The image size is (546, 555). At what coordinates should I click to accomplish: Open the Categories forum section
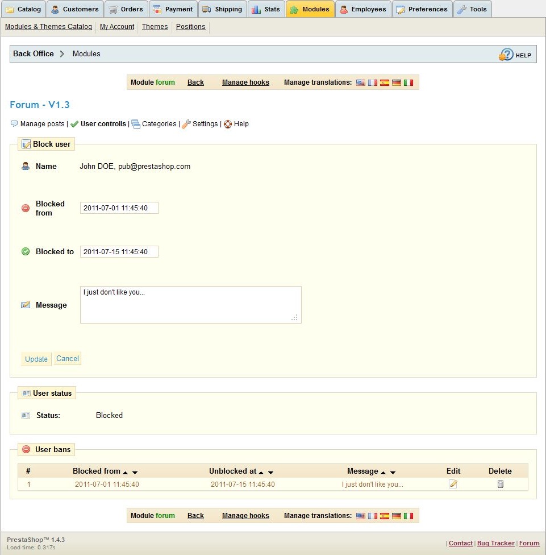[159, 124]
